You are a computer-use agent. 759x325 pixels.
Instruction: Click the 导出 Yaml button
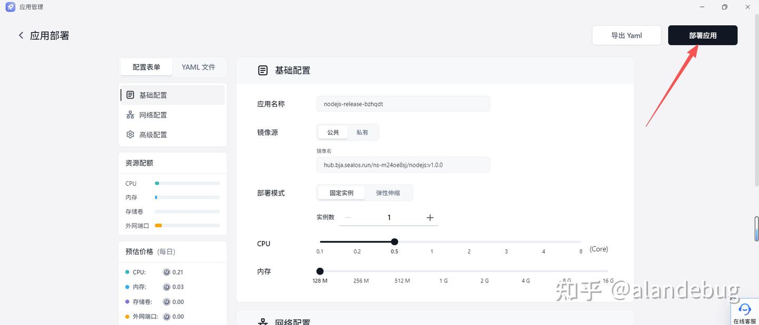click(x=627, y=35)
